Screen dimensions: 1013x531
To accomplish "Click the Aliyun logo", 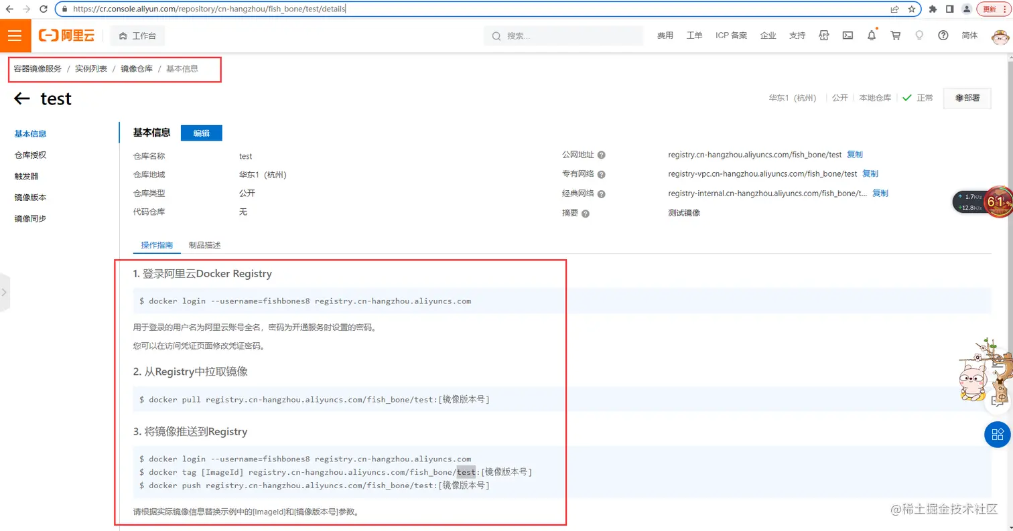I will point(66,35).
